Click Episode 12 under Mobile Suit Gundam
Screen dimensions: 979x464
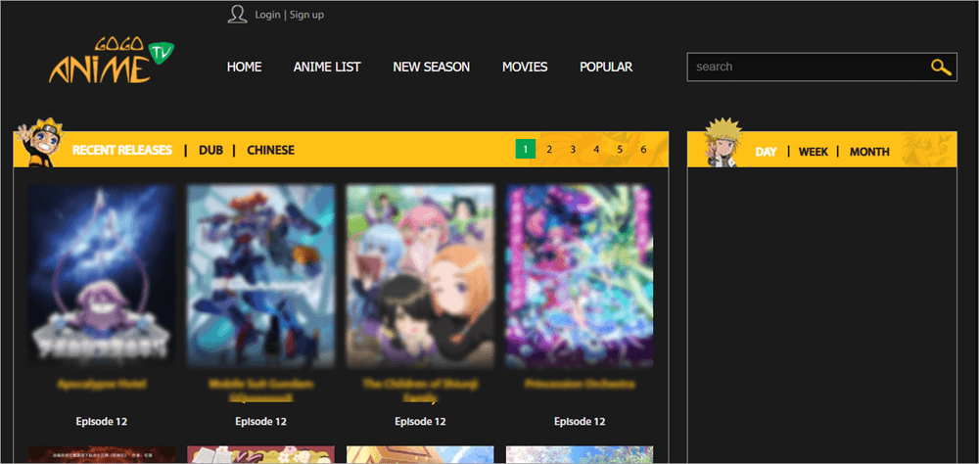(x=261, y=422)
